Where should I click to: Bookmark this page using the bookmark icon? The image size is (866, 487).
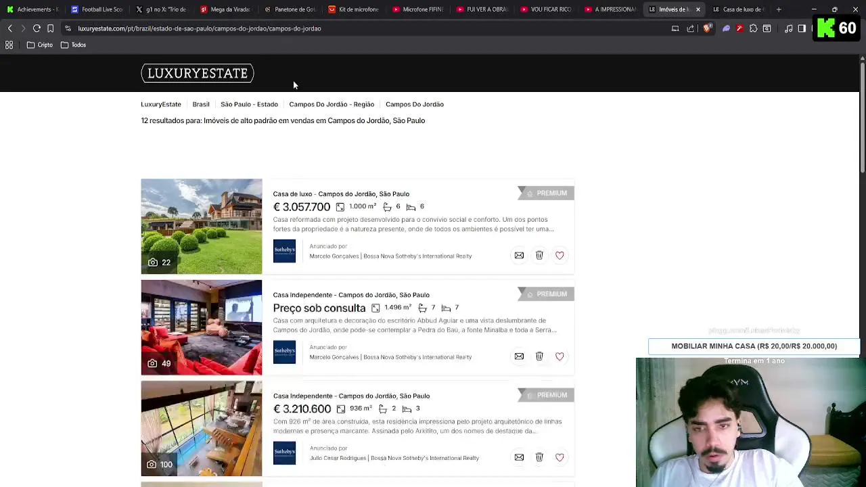[50, 28]
